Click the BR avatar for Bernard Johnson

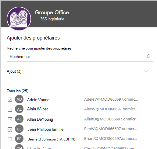tap(19, 139)
